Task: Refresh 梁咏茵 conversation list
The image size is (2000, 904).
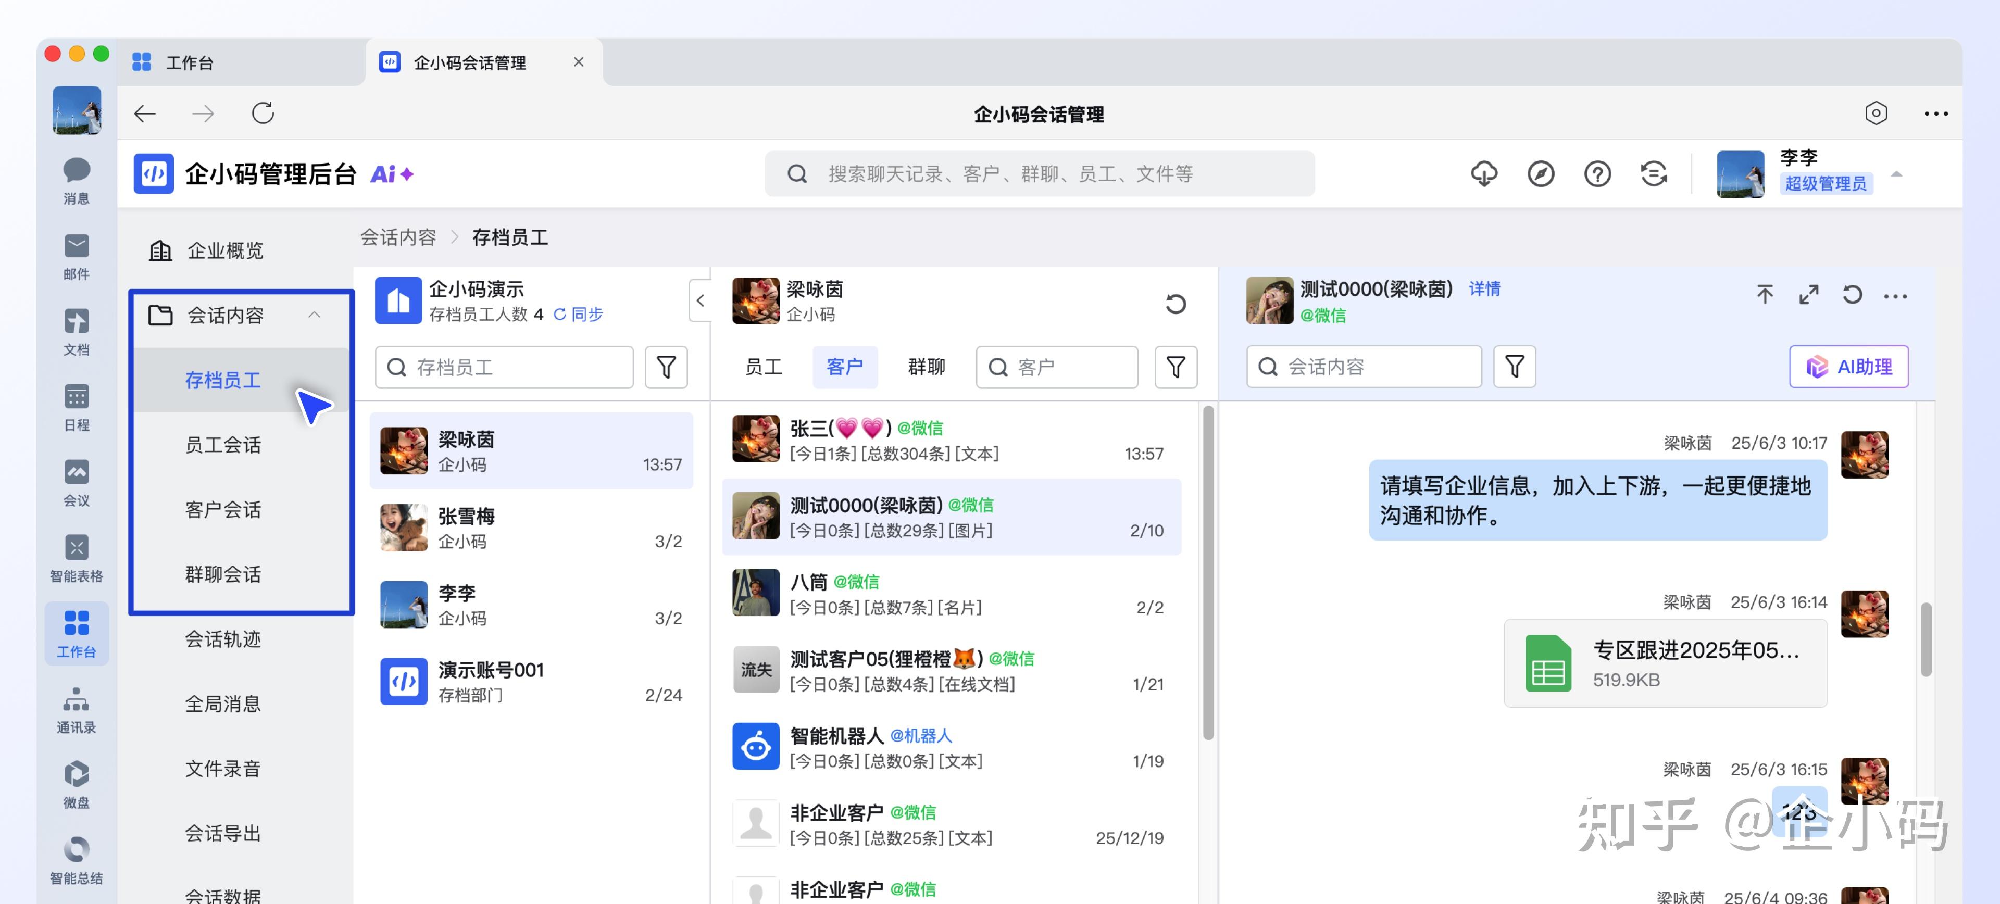Action: (1176, 304)
